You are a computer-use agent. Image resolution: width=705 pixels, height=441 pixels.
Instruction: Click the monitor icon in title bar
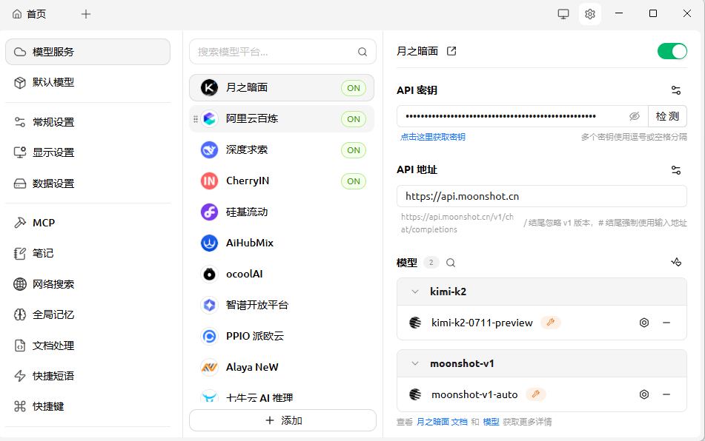563,14
